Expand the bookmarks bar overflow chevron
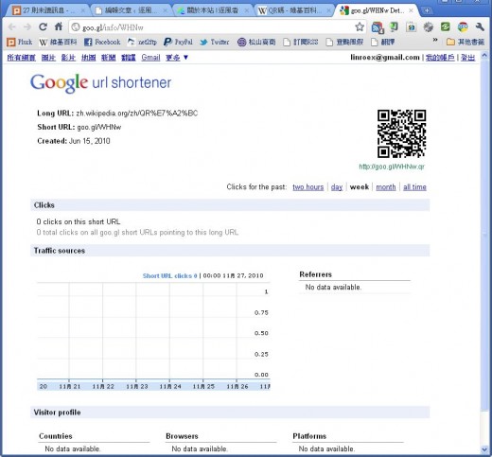 (x=435, y=41)
